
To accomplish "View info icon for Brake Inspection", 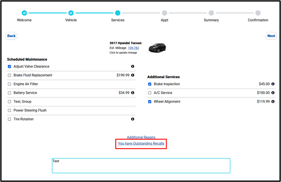I will click(x=273, y=84).
